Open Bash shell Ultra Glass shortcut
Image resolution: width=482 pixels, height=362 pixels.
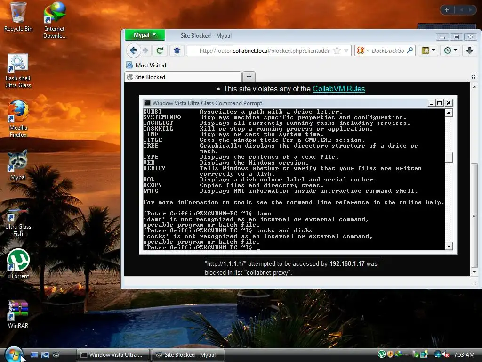click(18, 71)
